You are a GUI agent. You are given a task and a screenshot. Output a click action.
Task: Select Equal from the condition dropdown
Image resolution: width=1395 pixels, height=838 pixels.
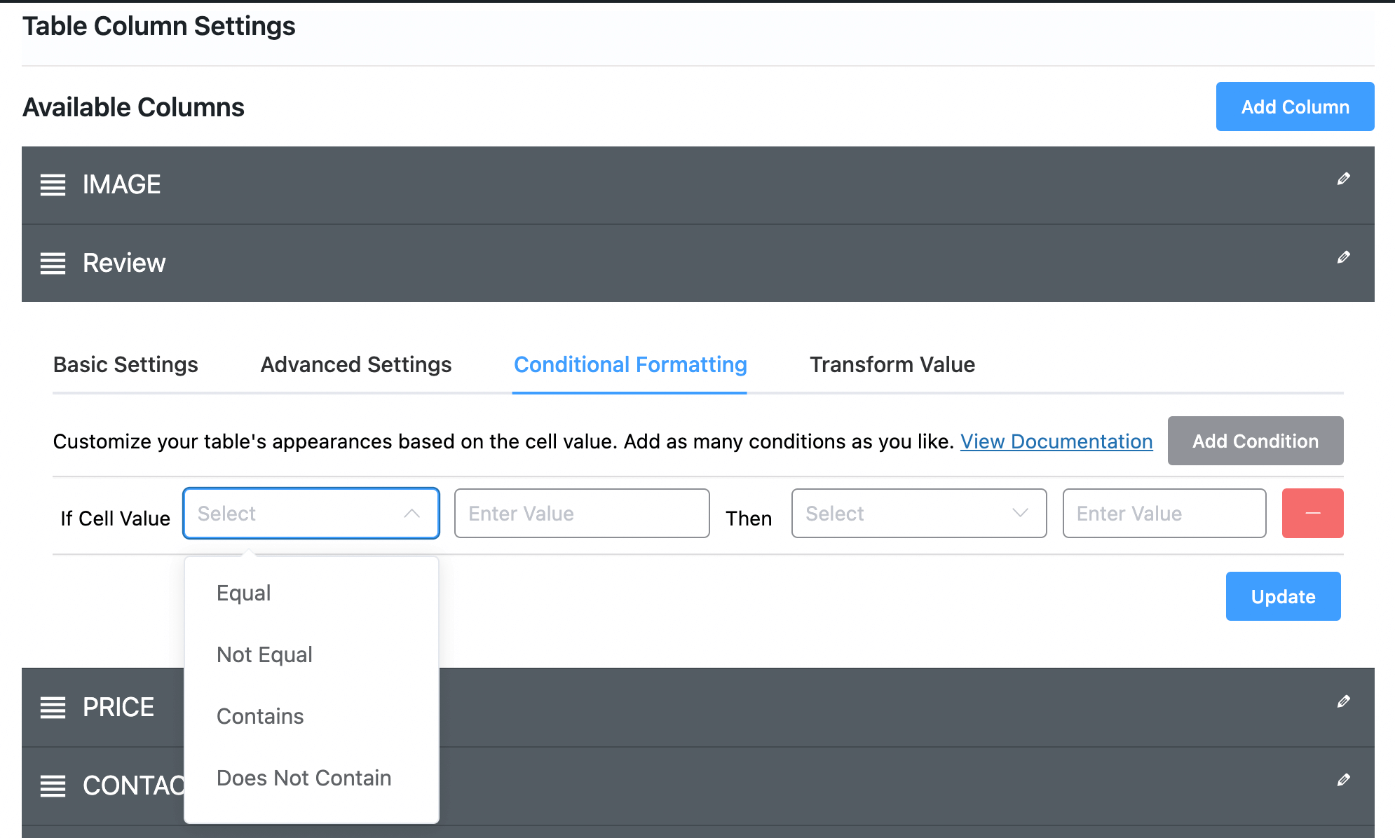point(243,593)
